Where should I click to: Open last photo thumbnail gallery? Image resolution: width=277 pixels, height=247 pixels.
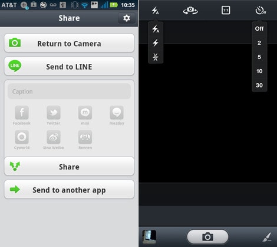[149, 236]
